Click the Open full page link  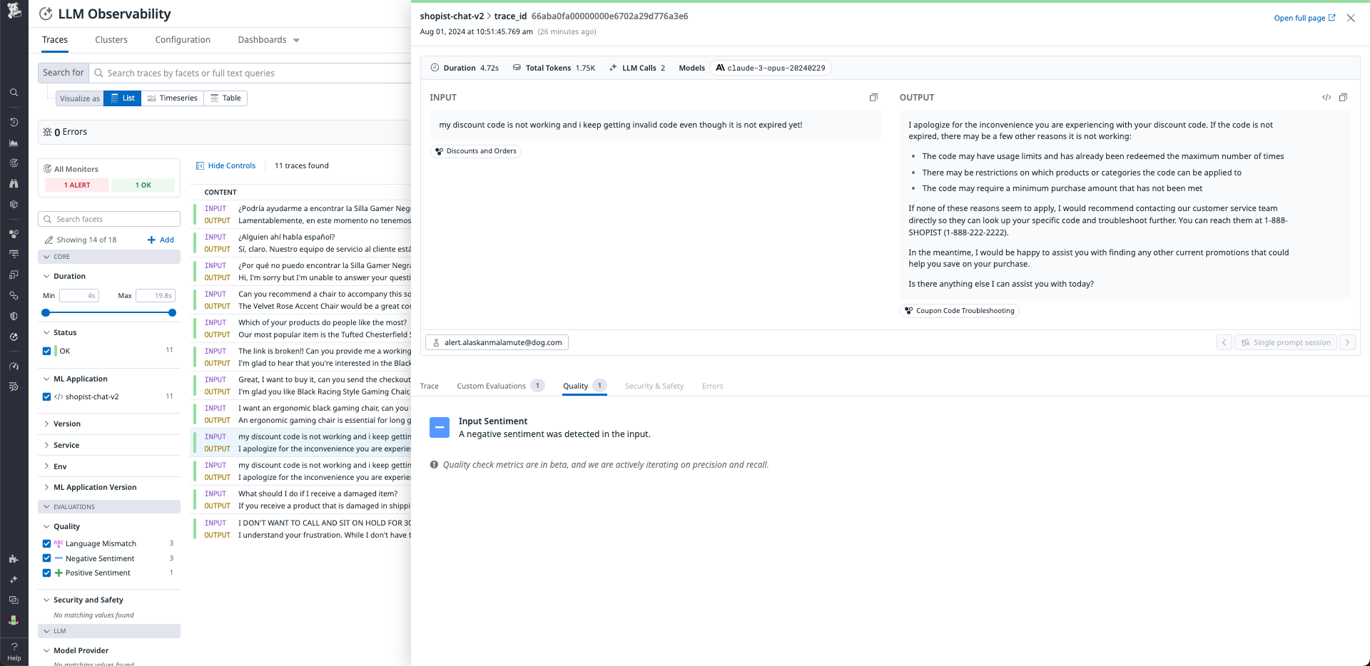click(1303, 18)
